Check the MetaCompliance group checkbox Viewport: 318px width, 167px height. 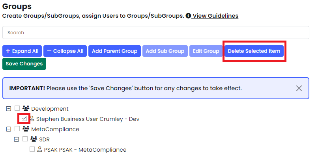pyautogui.click(x=17, y=128)
